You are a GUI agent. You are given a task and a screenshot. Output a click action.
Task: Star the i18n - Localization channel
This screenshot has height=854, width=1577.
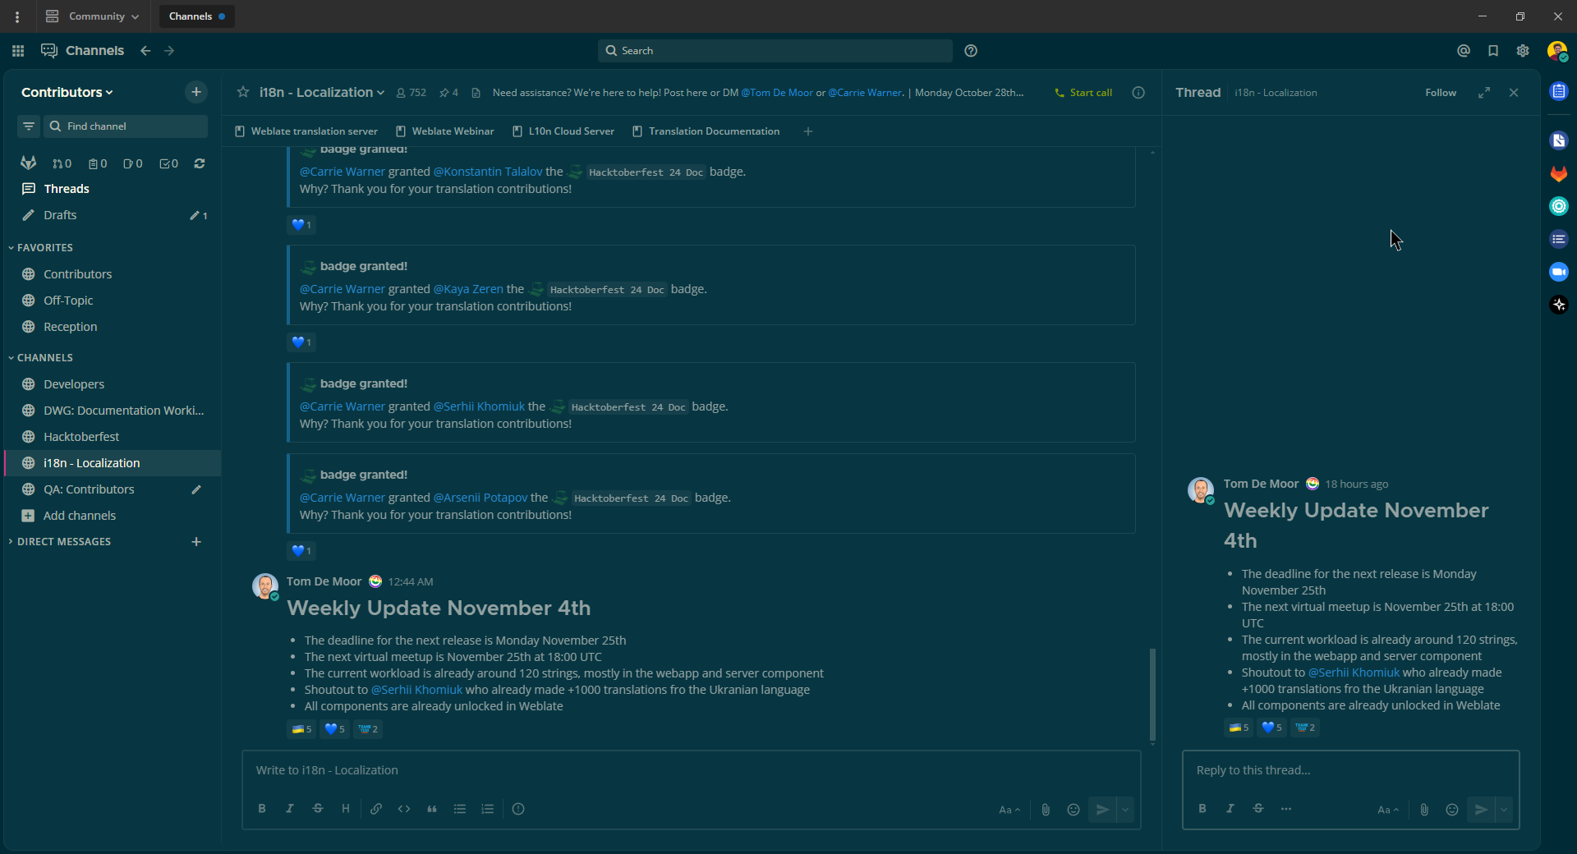point(242,92)
